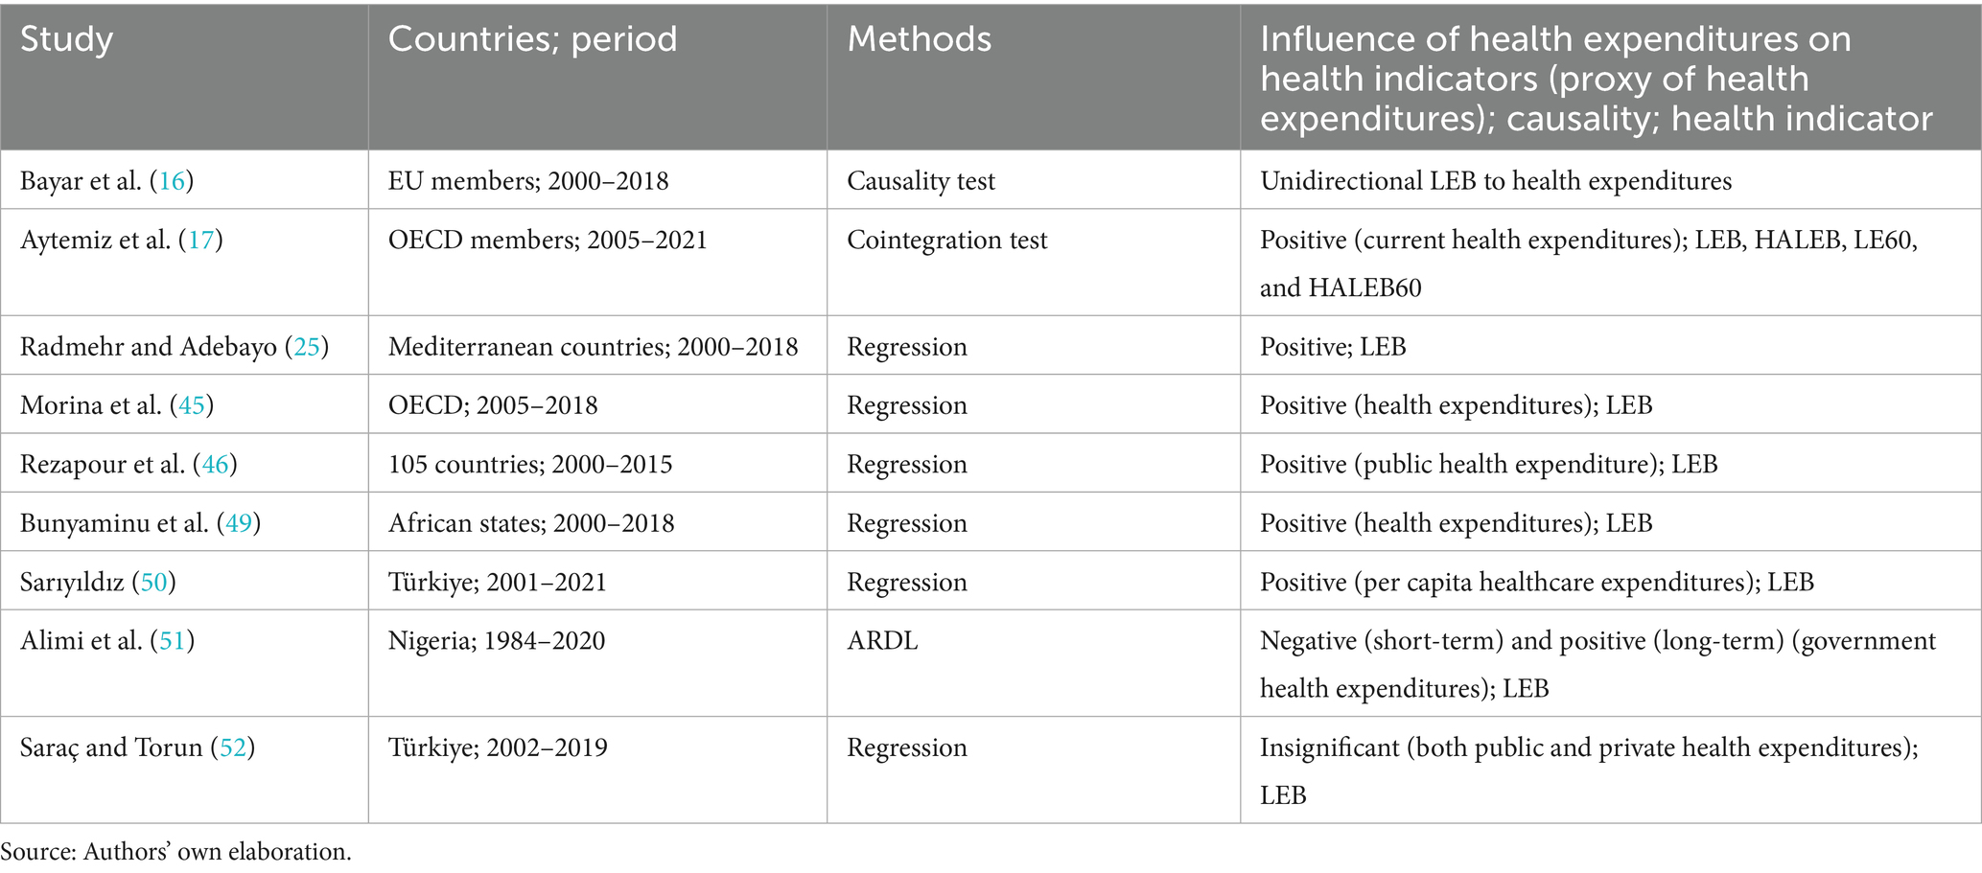Viewport: 1982px width, 873px height.
Task: Click the Source: Authors' own elaboration note
Action: point(176,852)
